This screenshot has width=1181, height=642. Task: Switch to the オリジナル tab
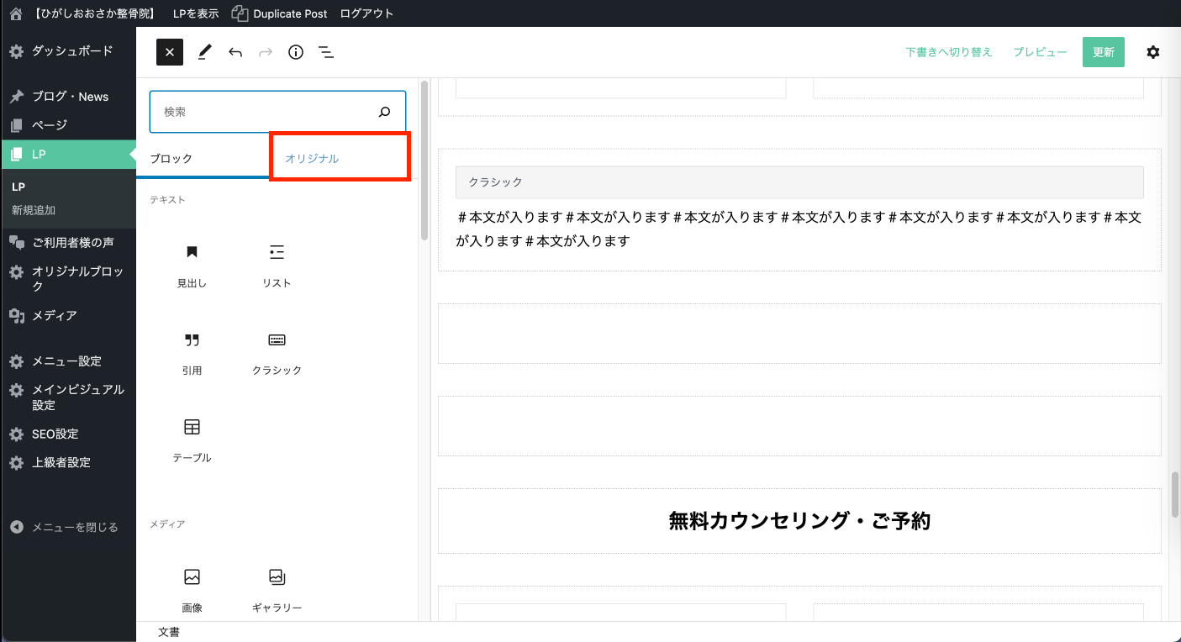click(312, 158)
